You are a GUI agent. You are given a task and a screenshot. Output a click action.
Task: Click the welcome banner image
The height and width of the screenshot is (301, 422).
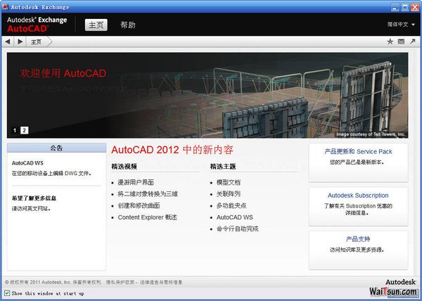click(207, 95)
